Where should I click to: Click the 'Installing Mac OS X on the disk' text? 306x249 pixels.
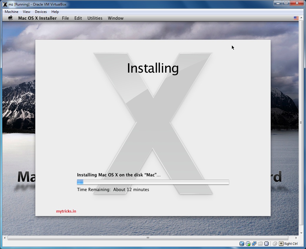click(x=119, y=175)
